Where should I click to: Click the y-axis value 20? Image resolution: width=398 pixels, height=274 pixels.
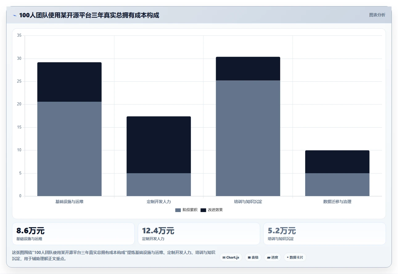19,104
